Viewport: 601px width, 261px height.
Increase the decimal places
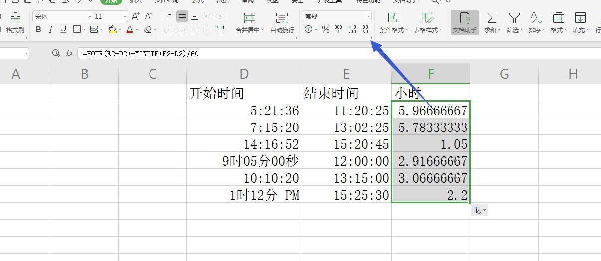point(353,30)
